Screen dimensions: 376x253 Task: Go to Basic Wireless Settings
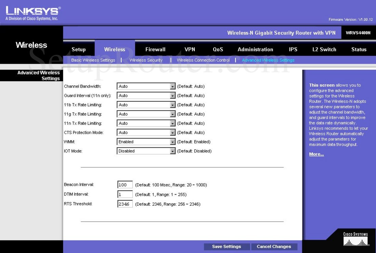tap(93, 60)
